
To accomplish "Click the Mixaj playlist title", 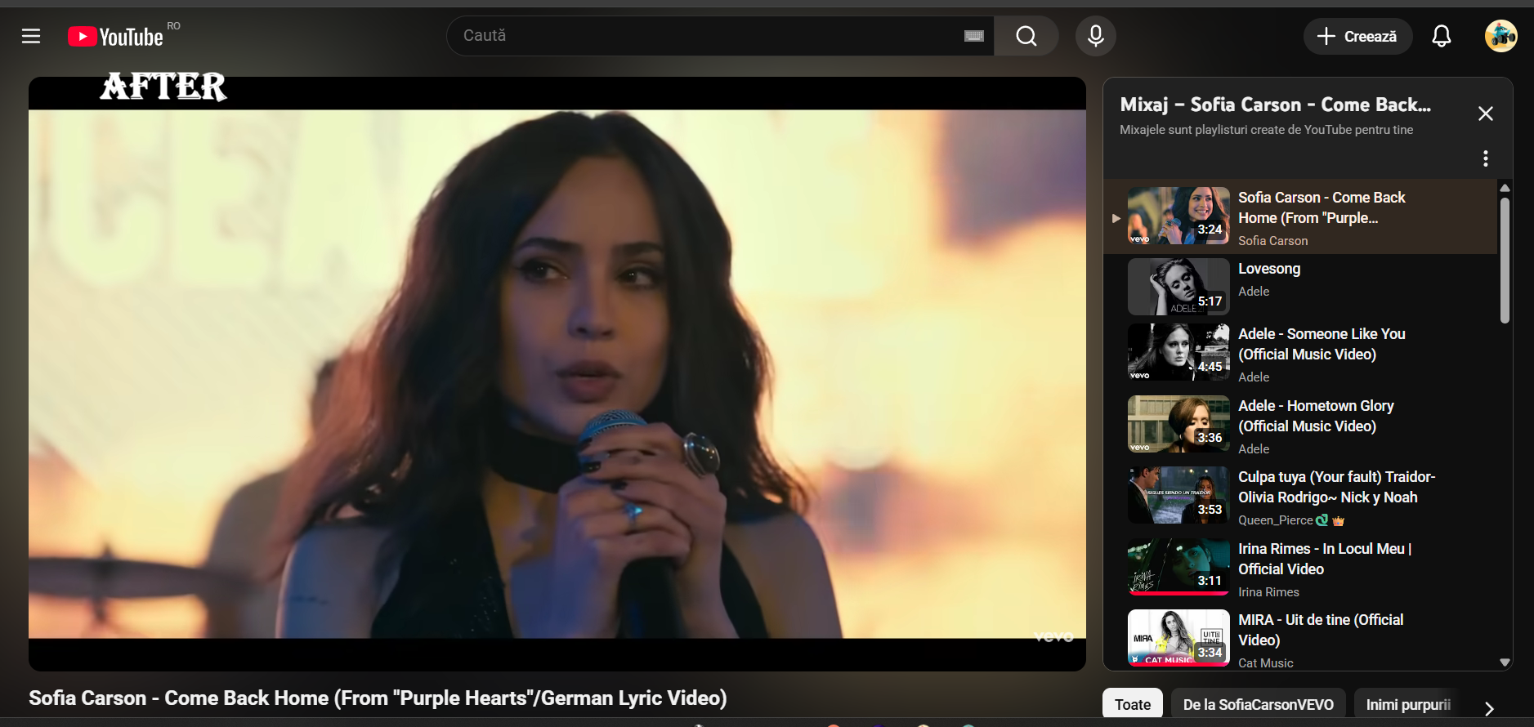I will tap(1275, 105).
